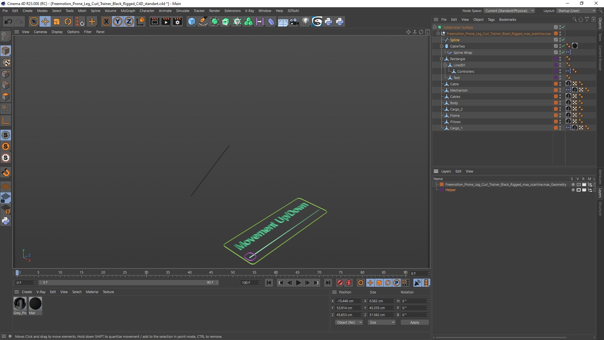Click the frame range preview slider bar
This screenshot has width=604, height=340.
[129, 283]
